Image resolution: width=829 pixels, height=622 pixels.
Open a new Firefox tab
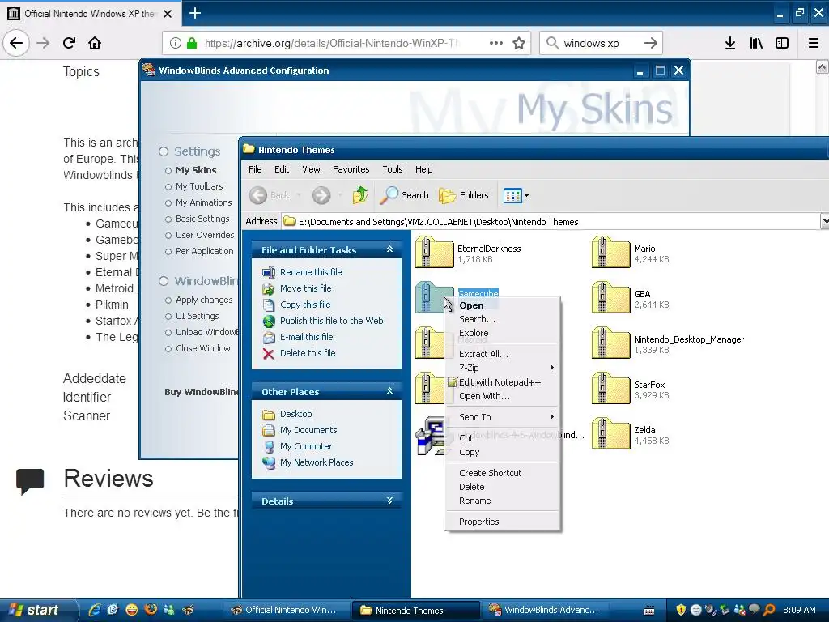[195, 13]
